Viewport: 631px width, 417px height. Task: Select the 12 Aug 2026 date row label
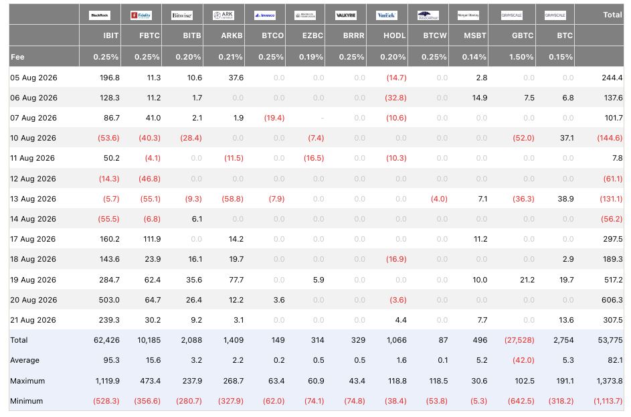(x=33, y=179)
